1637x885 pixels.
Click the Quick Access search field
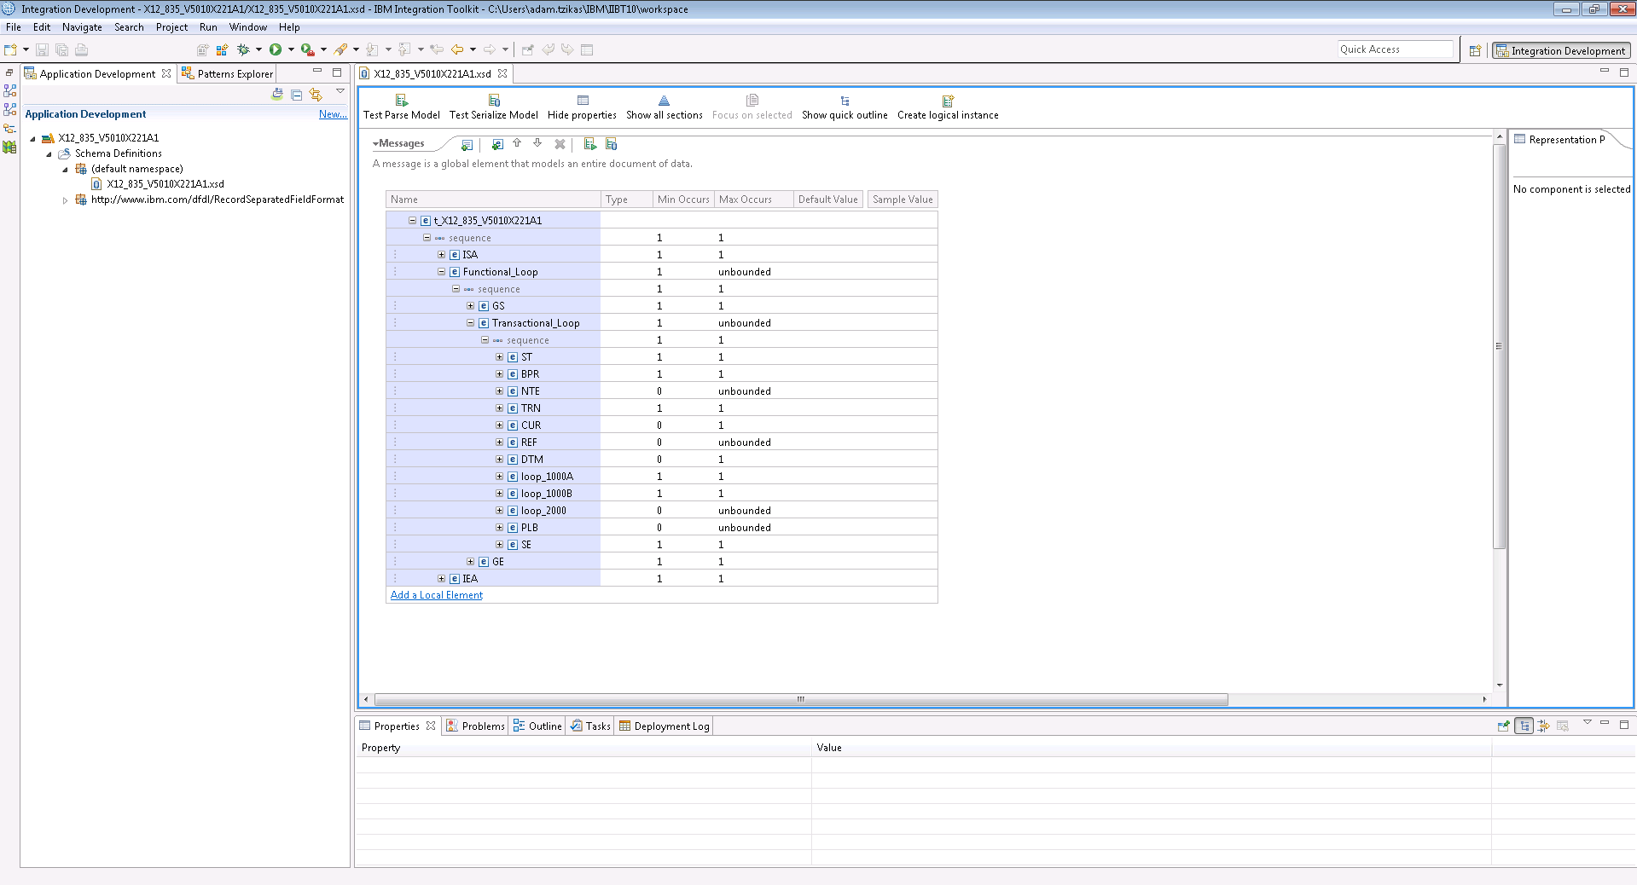pyautogui.click(x=1395, y=49)
